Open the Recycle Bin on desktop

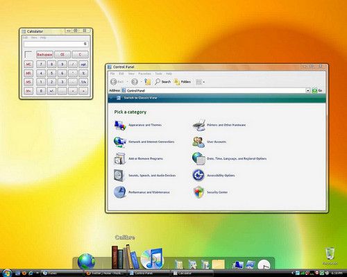[330, 256]
